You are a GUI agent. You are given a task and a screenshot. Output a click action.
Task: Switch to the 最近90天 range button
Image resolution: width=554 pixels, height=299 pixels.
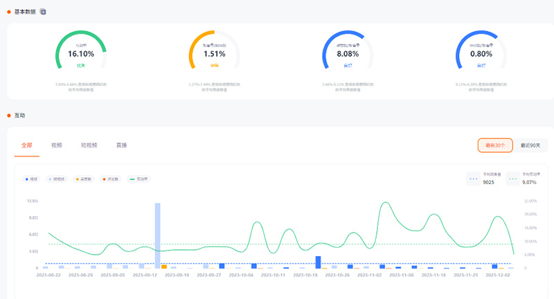click(x=532, y=145)
